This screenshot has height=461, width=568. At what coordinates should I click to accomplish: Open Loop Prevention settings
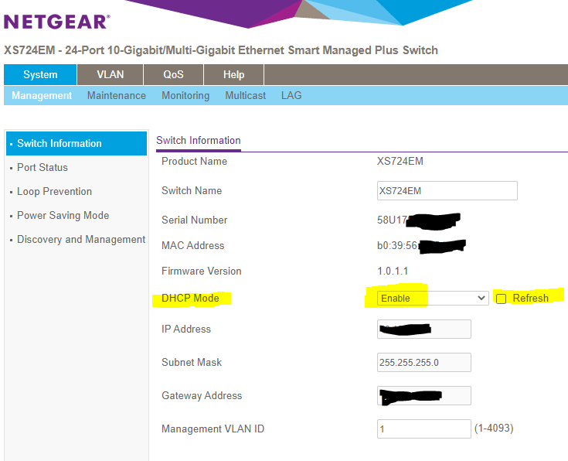pyautogui.click(x=54, y=192)
